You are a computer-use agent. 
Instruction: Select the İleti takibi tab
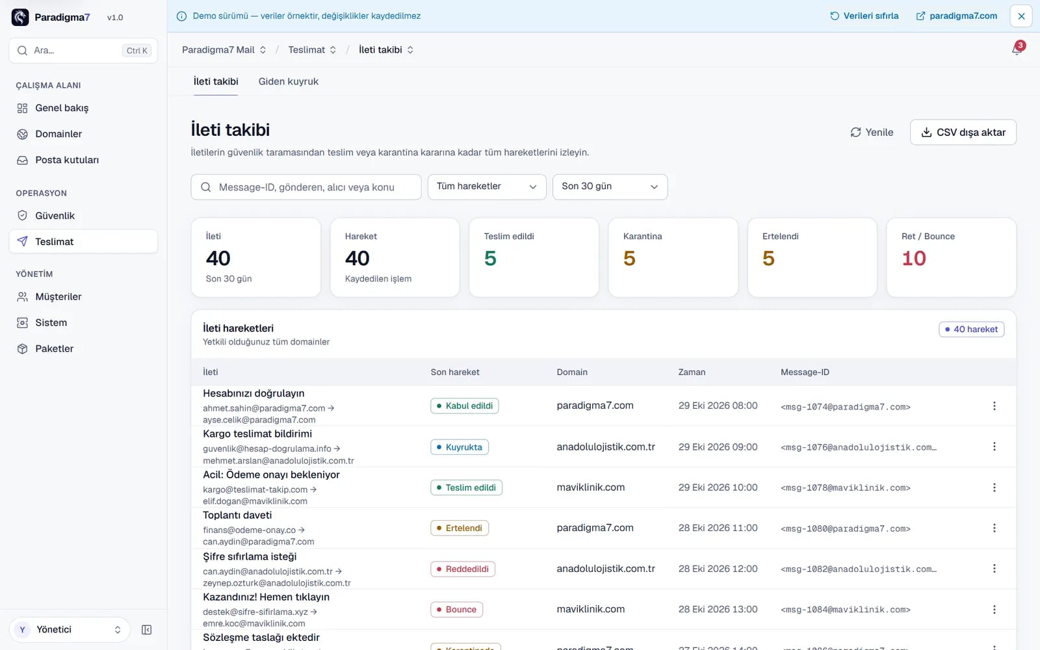216,81
